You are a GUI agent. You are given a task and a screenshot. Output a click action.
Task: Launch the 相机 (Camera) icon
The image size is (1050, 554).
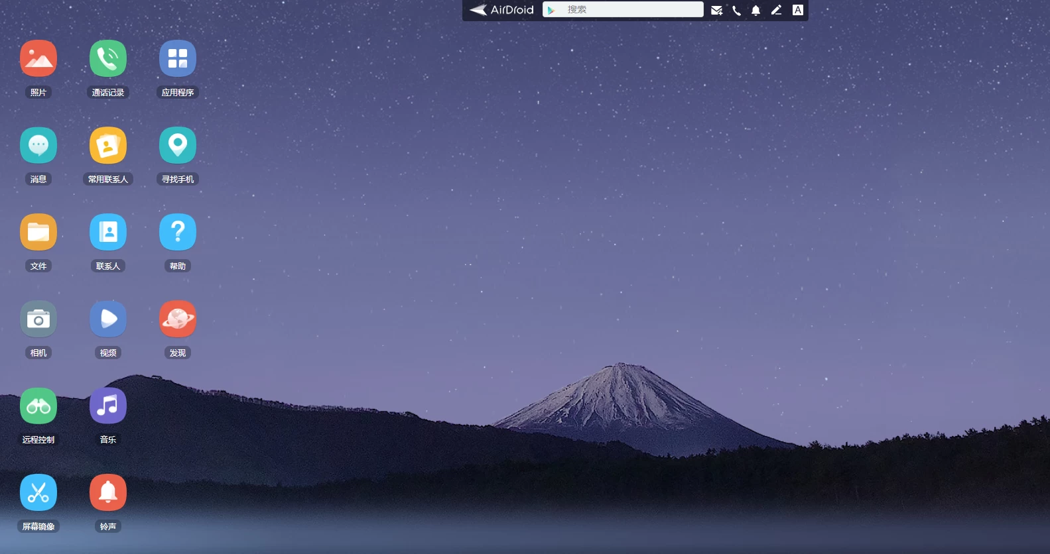pos(38,319)
